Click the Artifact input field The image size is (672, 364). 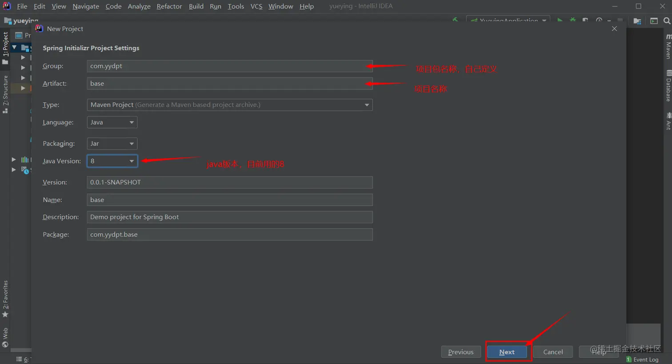[x=230, y=84]
